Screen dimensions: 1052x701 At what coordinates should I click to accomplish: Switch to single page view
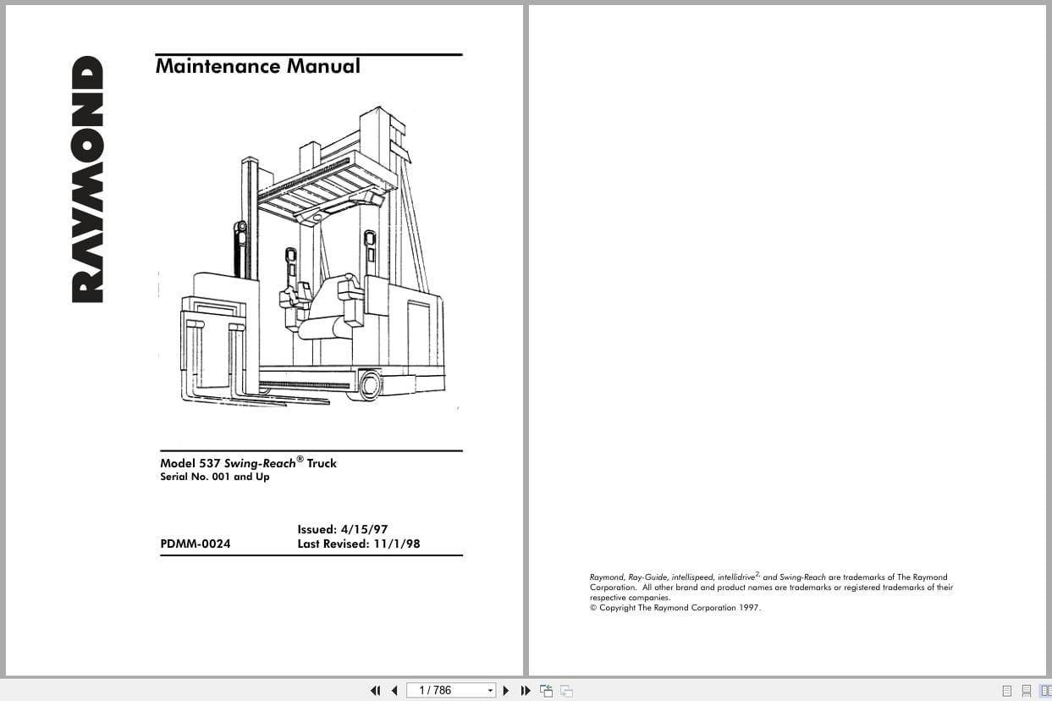tap(1007, 691)
